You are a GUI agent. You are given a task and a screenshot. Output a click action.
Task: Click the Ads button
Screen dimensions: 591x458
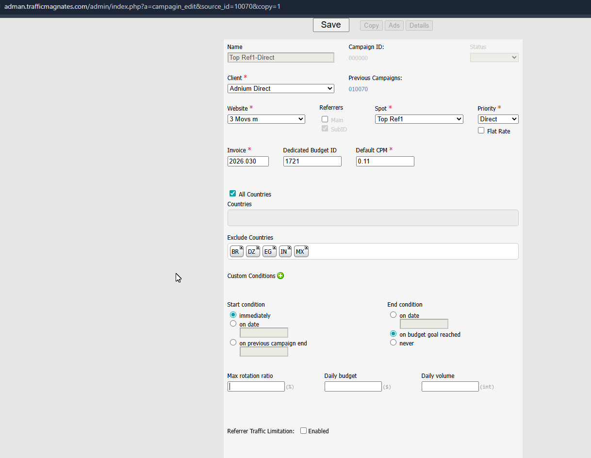[394, 25]
